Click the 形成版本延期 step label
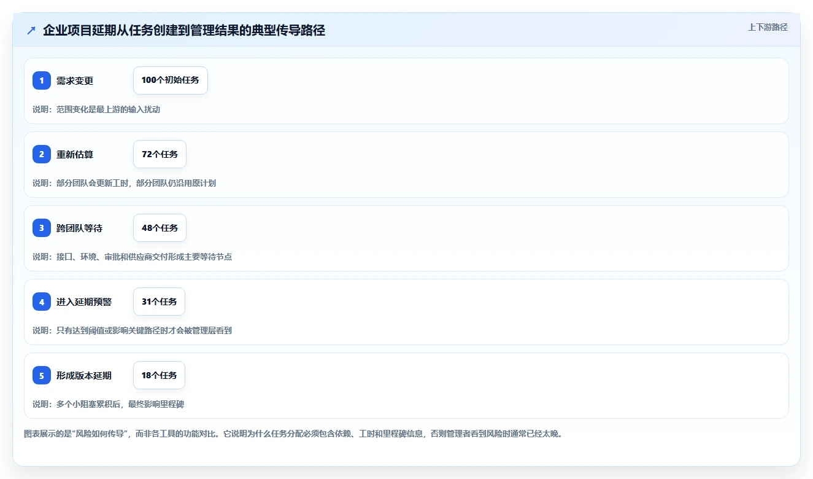The width and height of the screenshot is (813, 479). 84,375
